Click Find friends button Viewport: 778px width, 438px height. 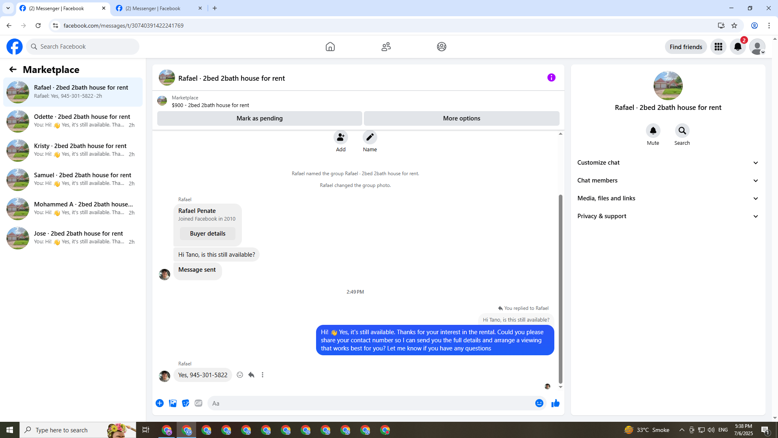click(686, 47)
